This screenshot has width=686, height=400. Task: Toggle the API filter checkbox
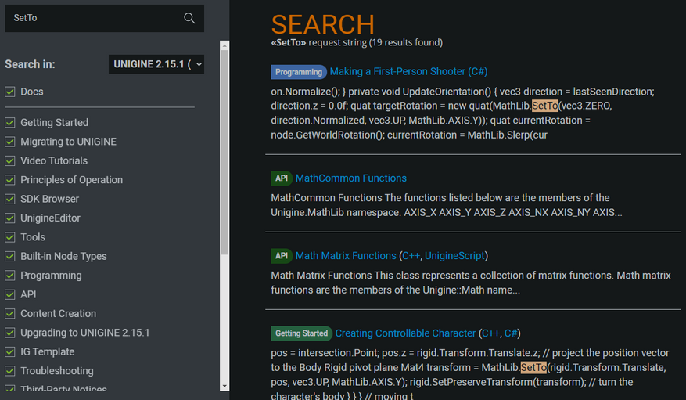click(x=10, y=294)
